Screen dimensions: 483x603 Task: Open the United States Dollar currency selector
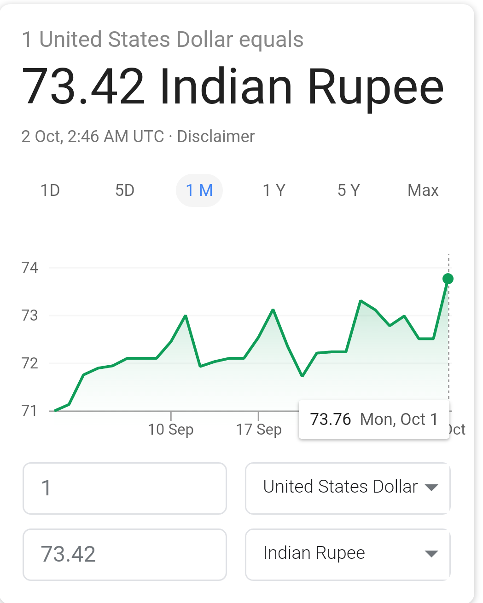click(348, 488)
